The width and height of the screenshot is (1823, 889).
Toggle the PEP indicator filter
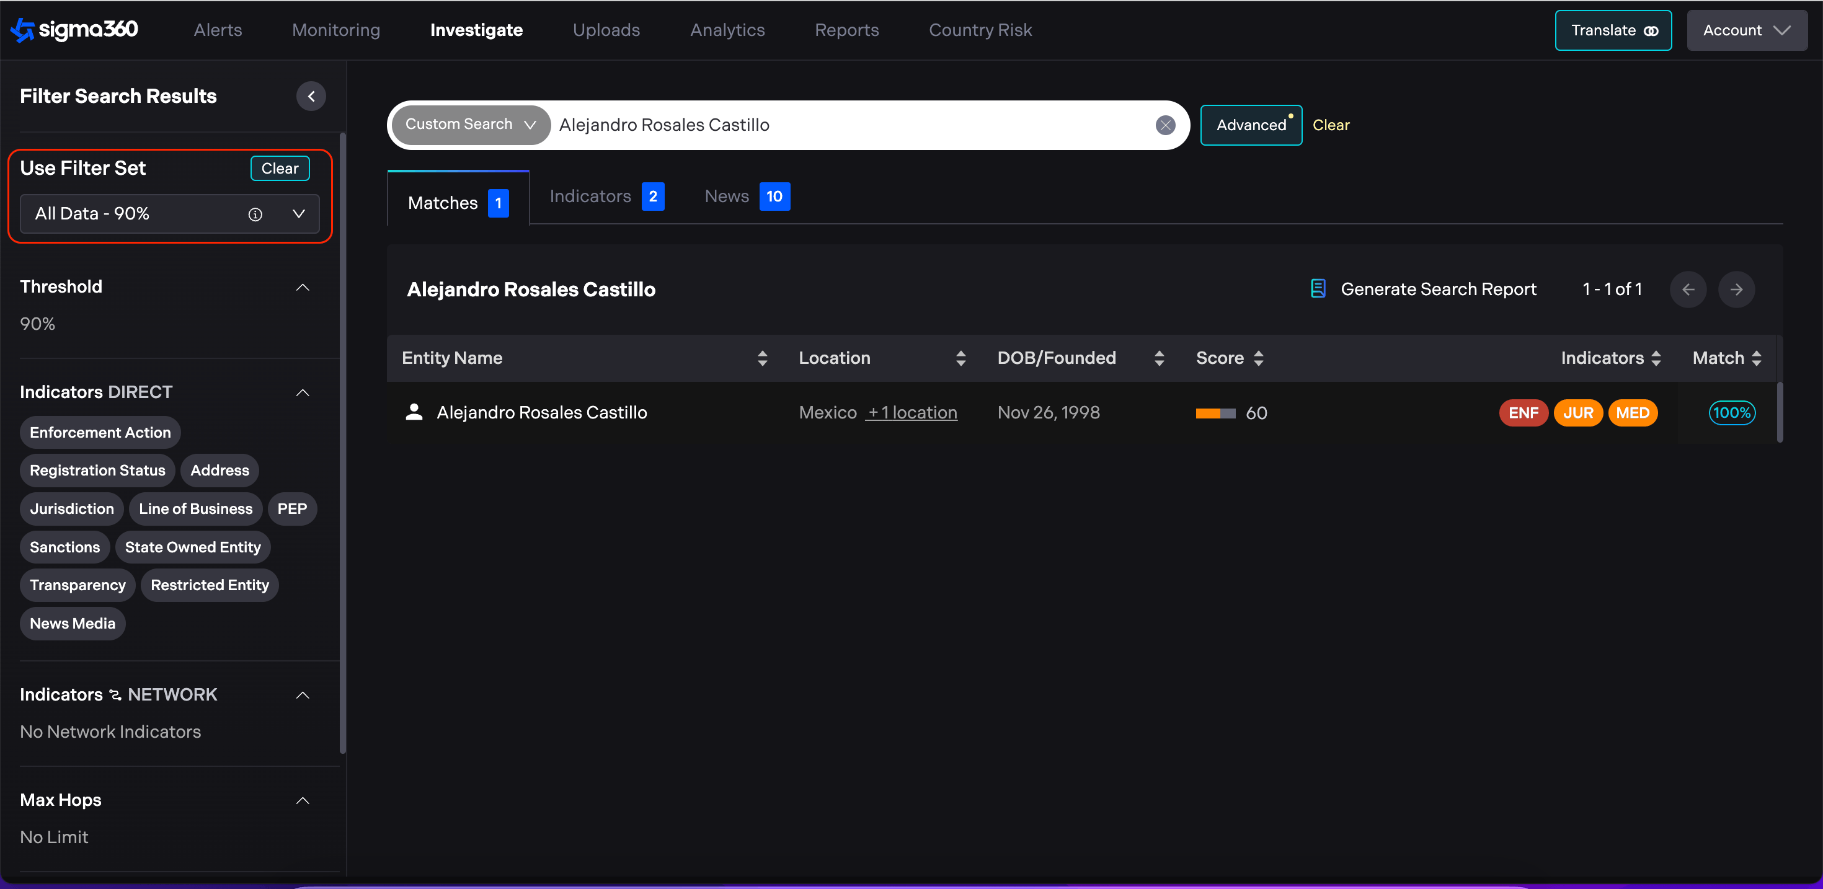(x=291, y=509)
